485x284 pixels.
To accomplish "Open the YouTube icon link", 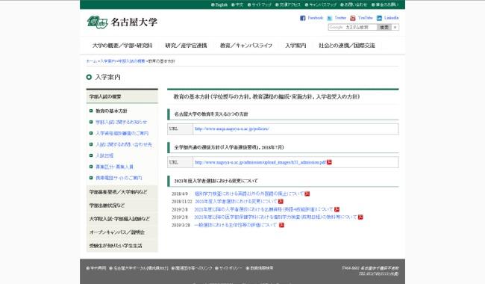I will [353, 18].
